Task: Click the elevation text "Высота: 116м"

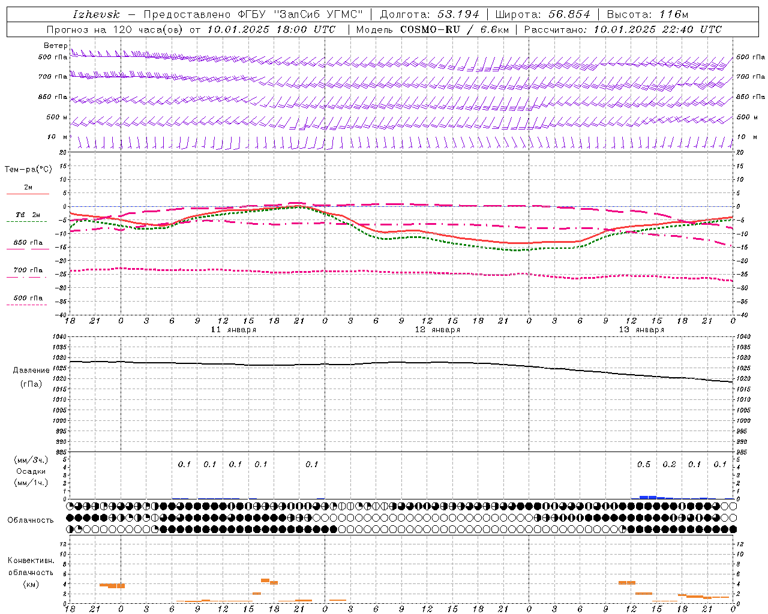Action: point(647,14)
